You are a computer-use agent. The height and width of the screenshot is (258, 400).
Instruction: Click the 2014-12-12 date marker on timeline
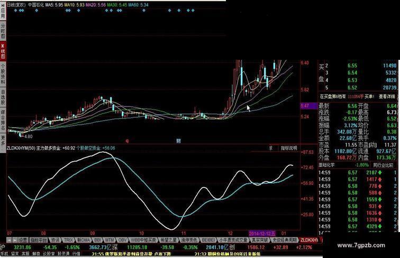[262, 234]
